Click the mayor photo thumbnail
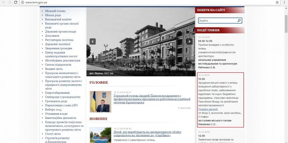 click(x=100, y=102)
